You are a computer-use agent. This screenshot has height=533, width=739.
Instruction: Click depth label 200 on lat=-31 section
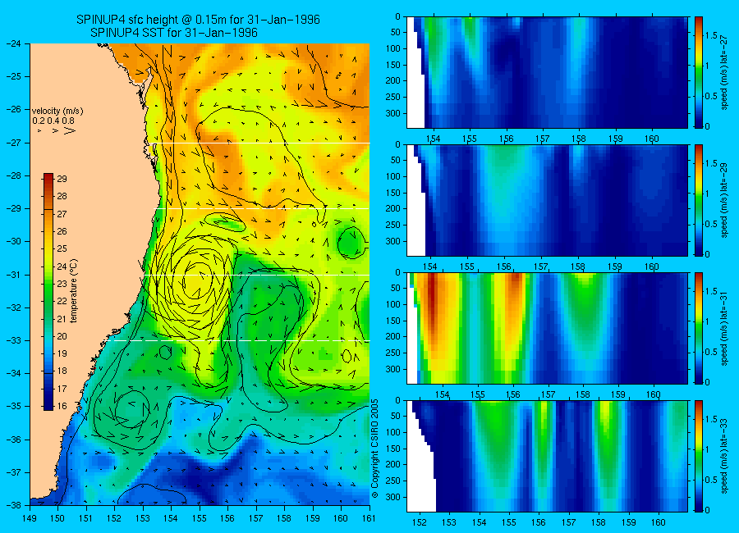393,337
